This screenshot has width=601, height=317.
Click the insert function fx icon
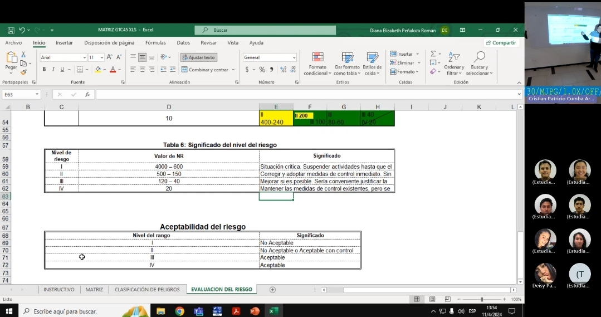pyautogui.click(x=87, y=95)
